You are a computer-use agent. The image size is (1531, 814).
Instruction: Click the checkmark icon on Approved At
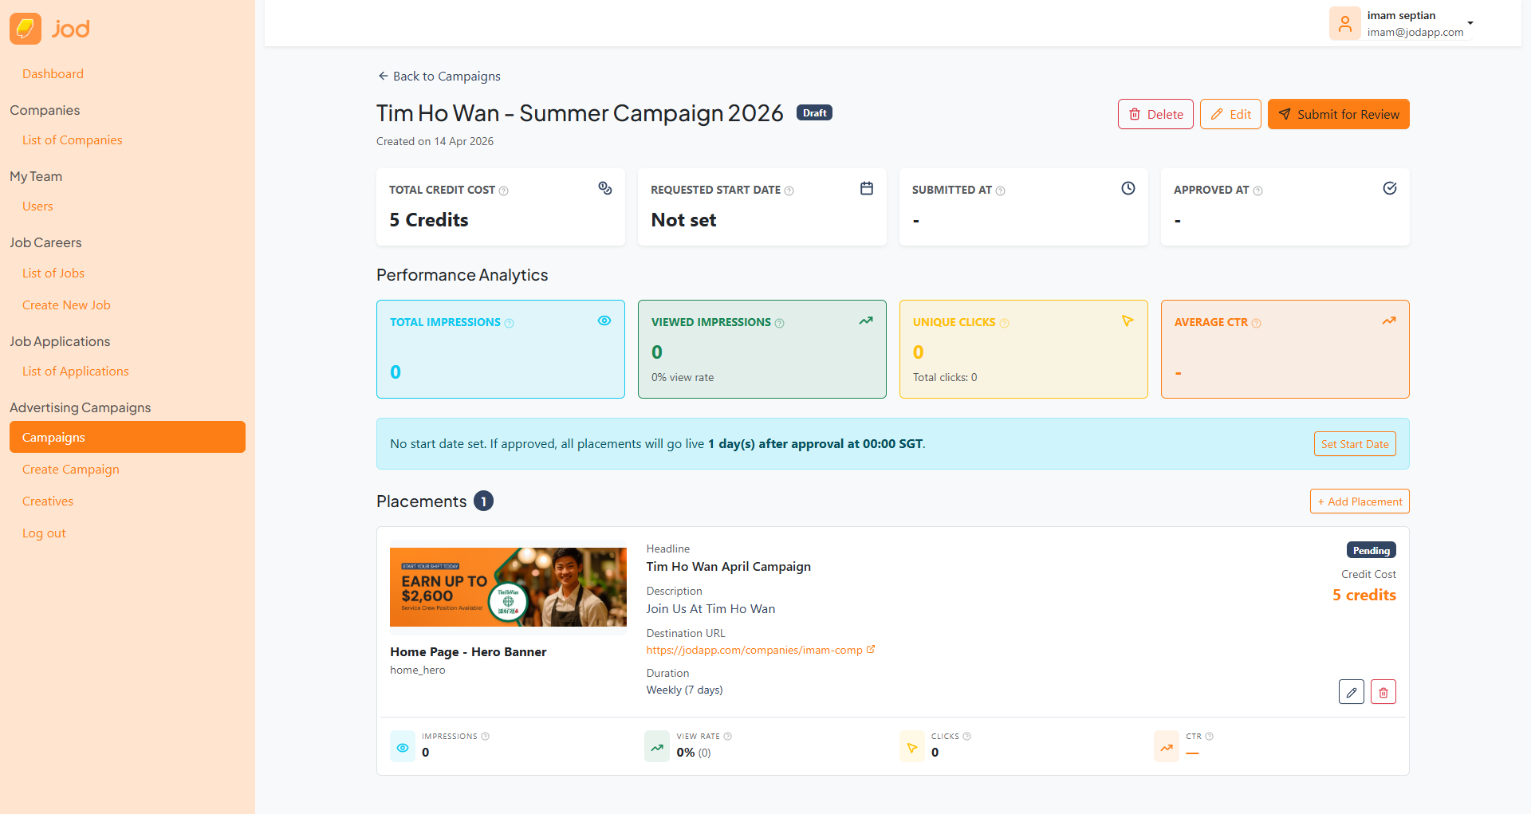1390,188
